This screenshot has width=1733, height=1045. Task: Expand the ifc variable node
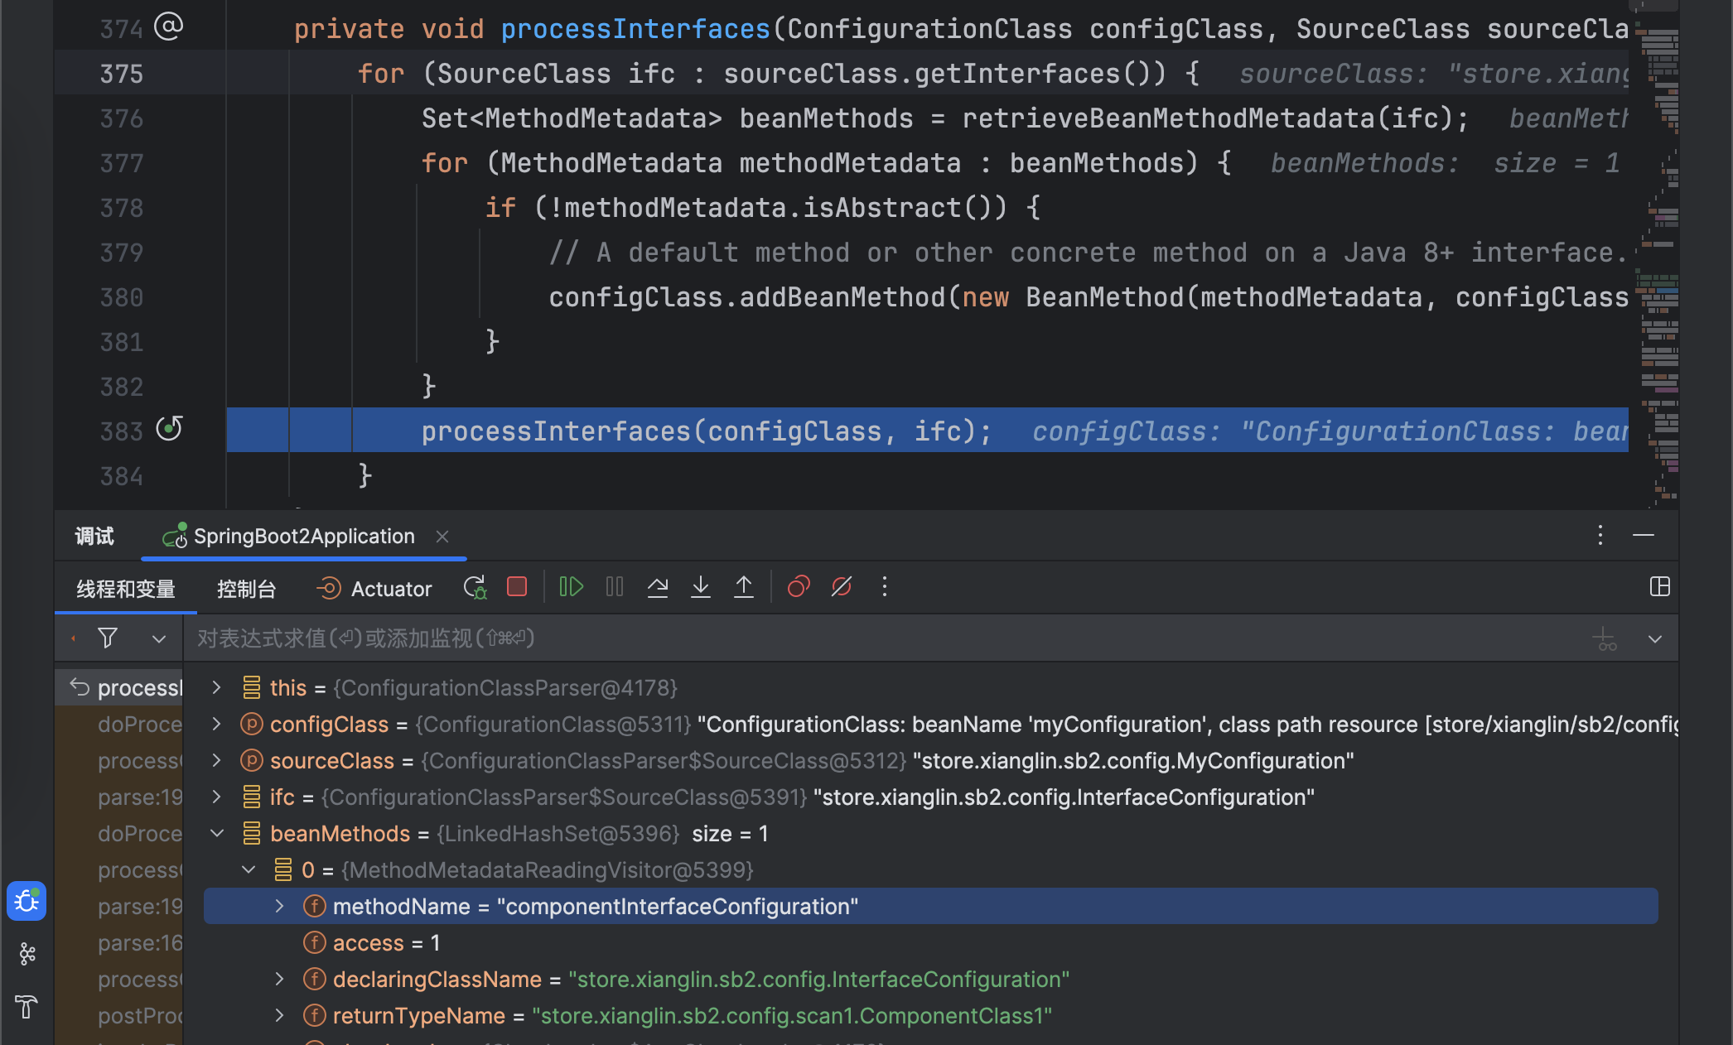(216, 797)
